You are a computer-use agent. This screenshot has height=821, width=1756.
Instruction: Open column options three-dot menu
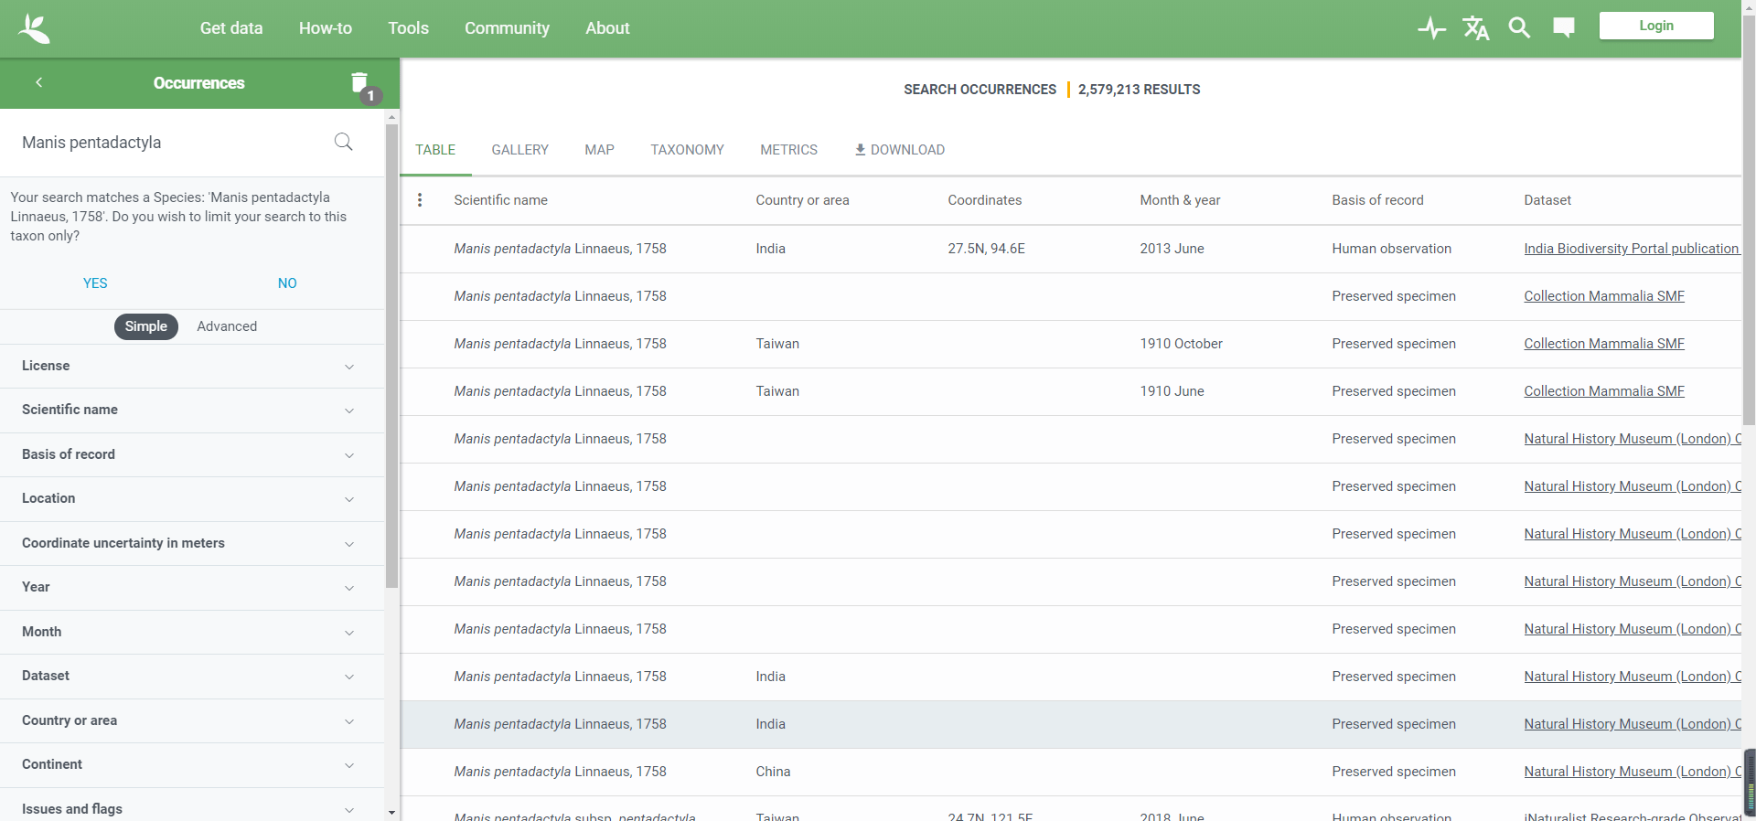(x=420, y=200)
